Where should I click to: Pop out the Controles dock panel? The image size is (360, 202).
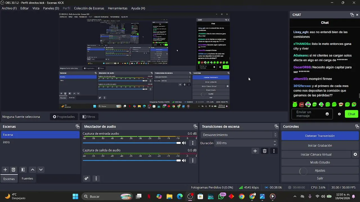pyautogui.click(x=357, y=127)
